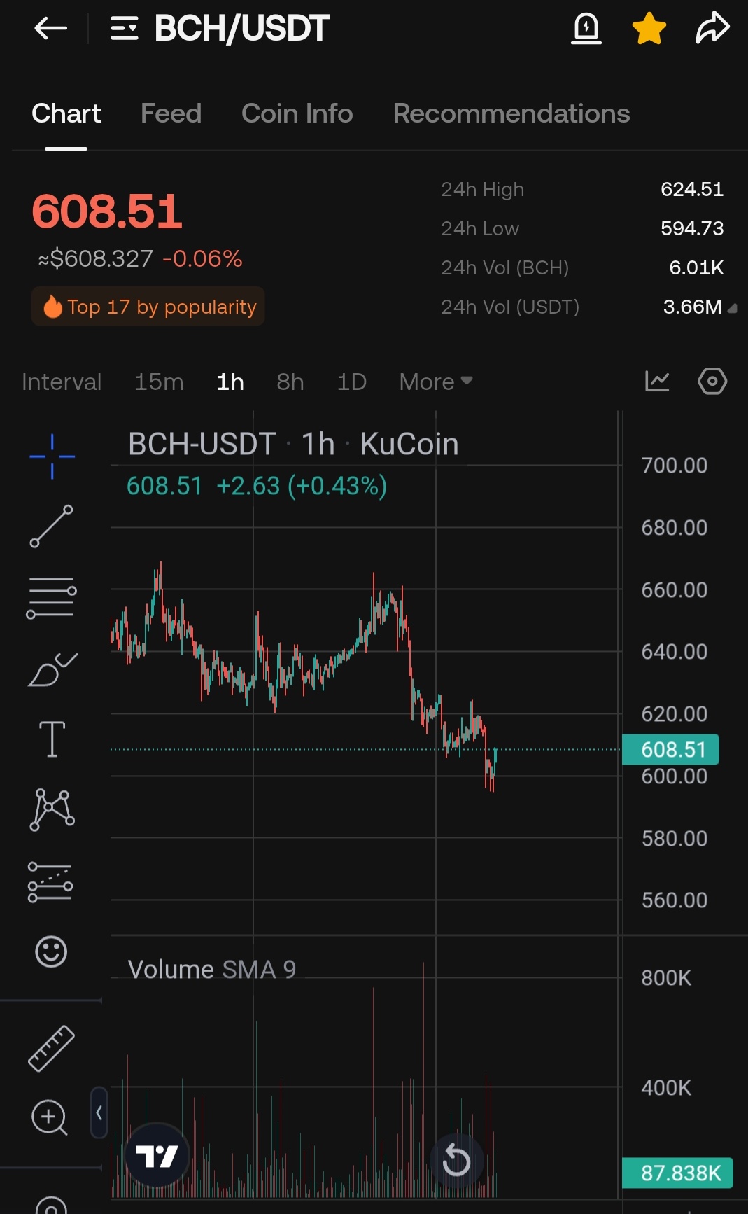Open chart settings hexagon icon
Screen dimensions: 748x1214
pos(712,382)
